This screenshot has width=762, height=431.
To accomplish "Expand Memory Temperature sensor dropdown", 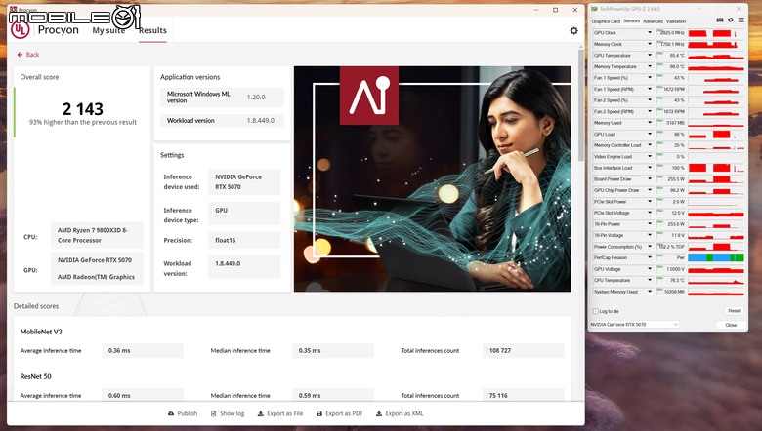I will [x=650, y=66].
